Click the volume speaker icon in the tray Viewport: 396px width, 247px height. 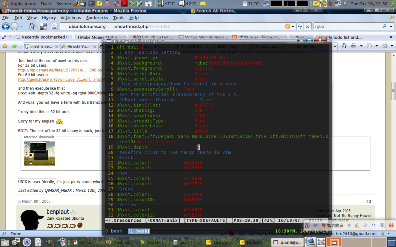[x=346, y=4]
